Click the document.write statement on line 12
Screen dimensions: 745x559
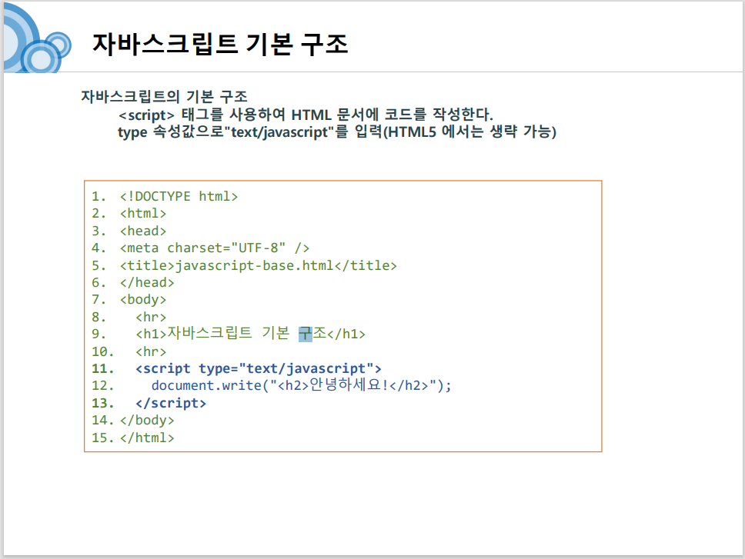click(301, 385)
